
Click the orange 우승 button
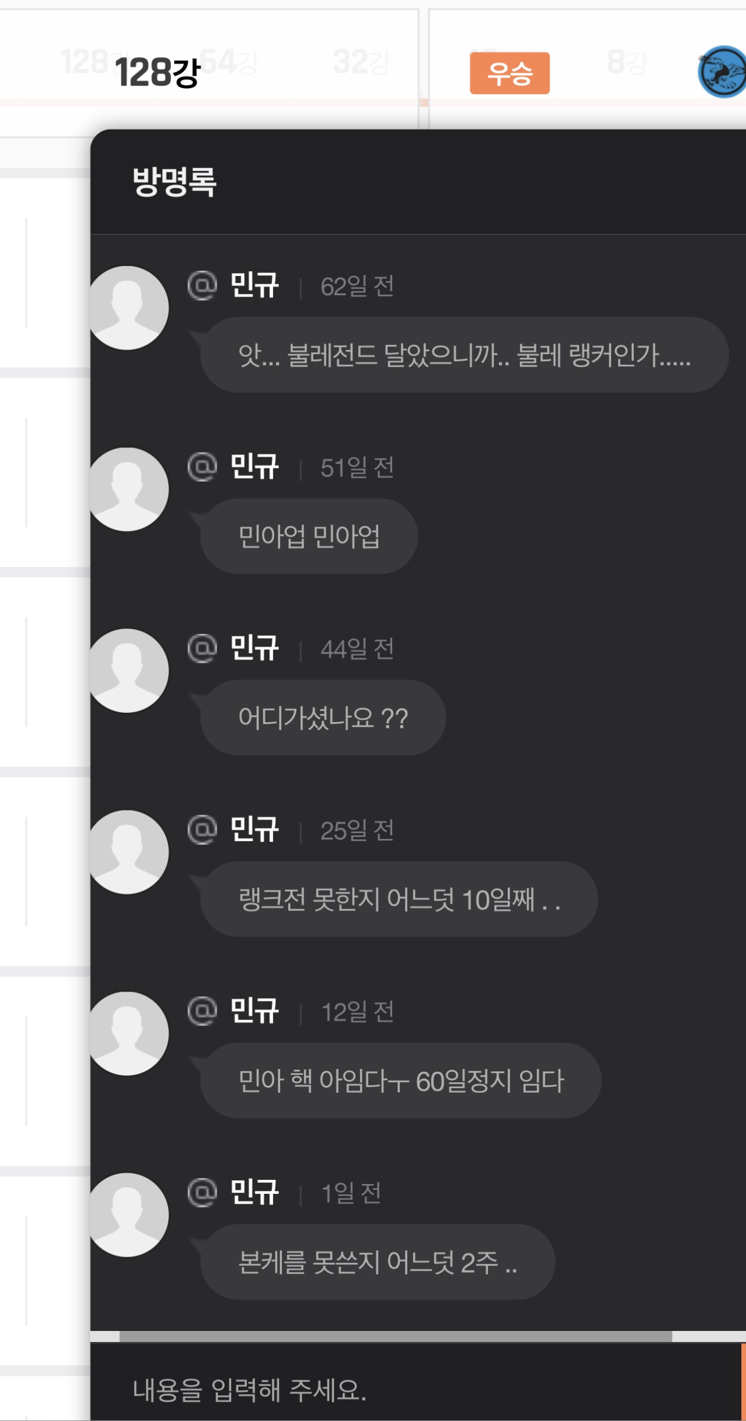(x=510, y=73)
